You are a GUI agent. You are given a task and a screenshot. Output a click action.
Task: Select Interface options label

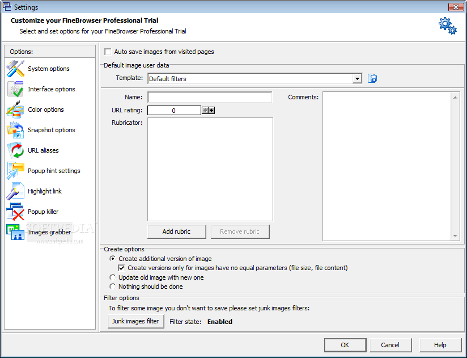52,89
